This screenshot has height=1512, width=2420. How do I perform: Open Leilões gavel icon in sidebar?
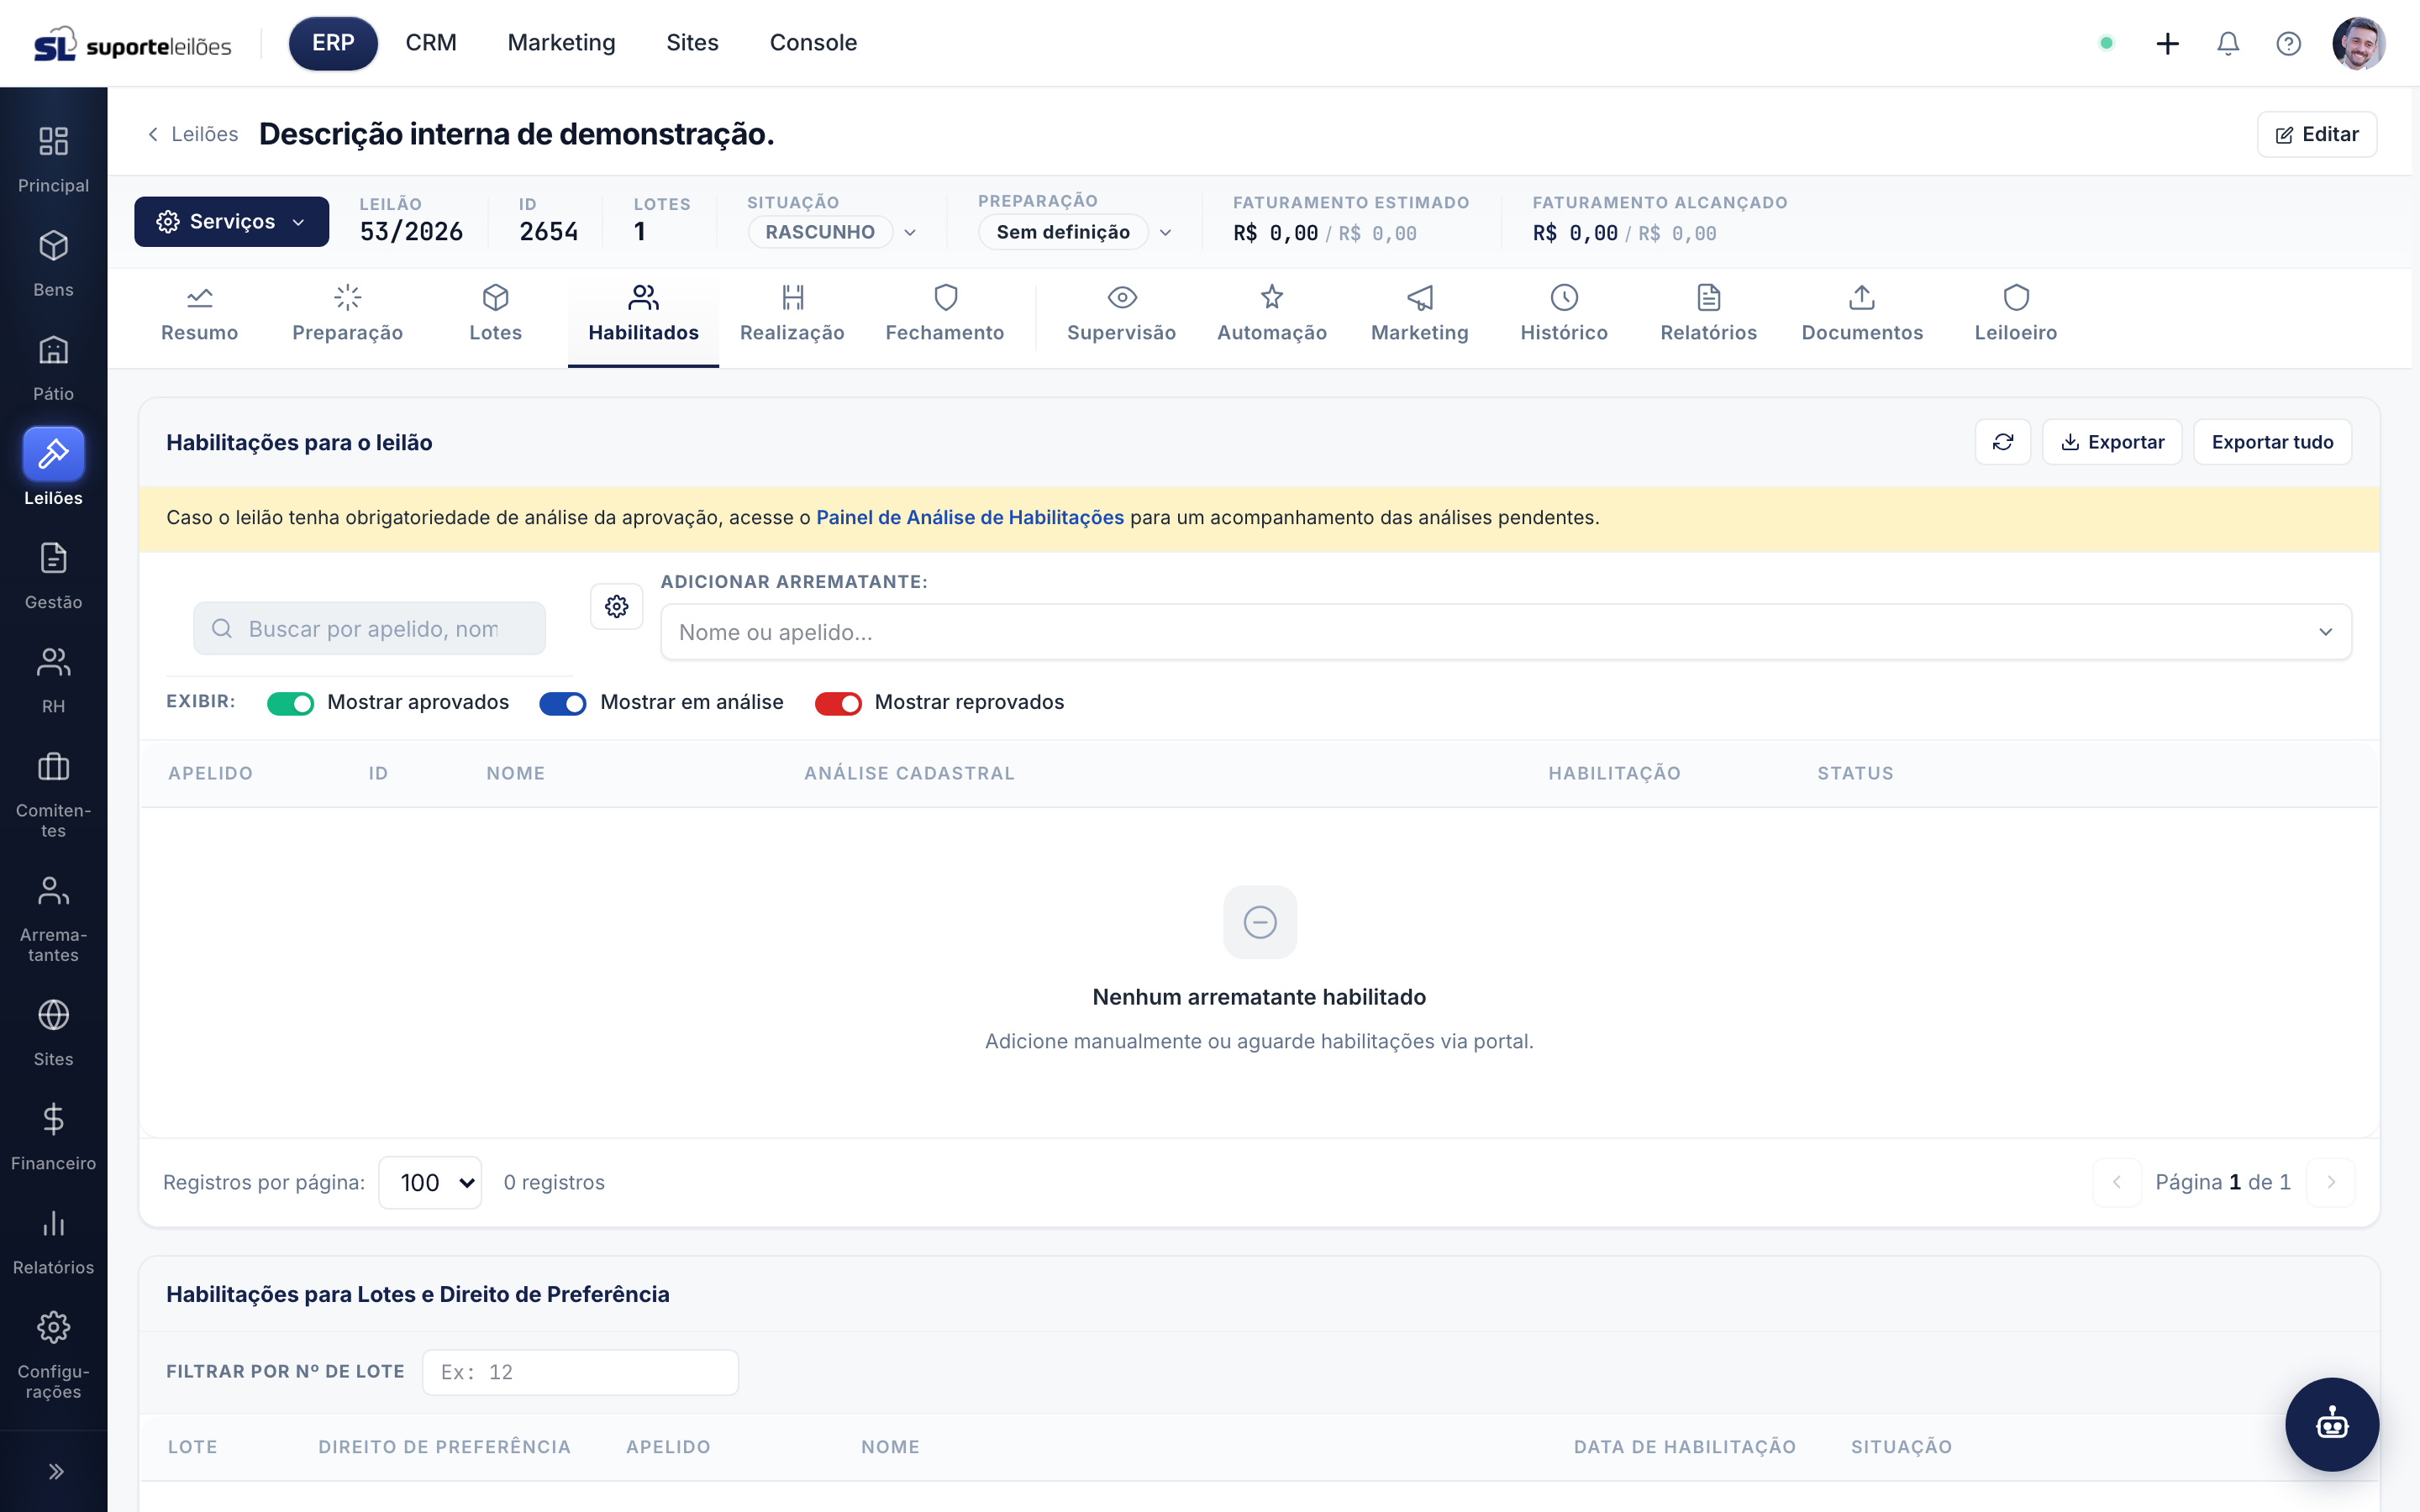(x=53, y=455)
